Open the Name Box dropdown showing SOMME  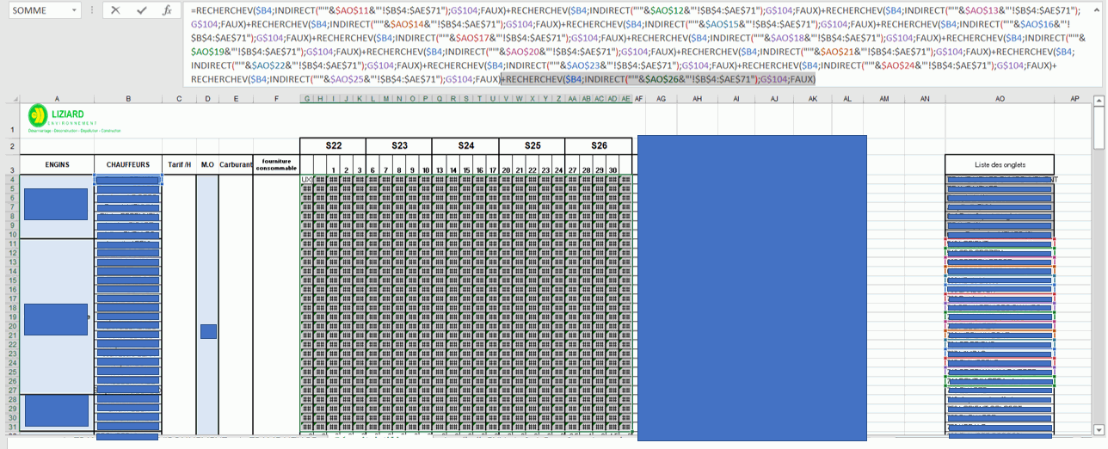click(x=74, y=11)
